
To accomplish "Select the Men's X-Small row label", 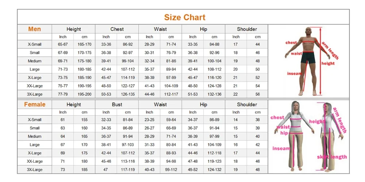I will click(x=35, y=44).
